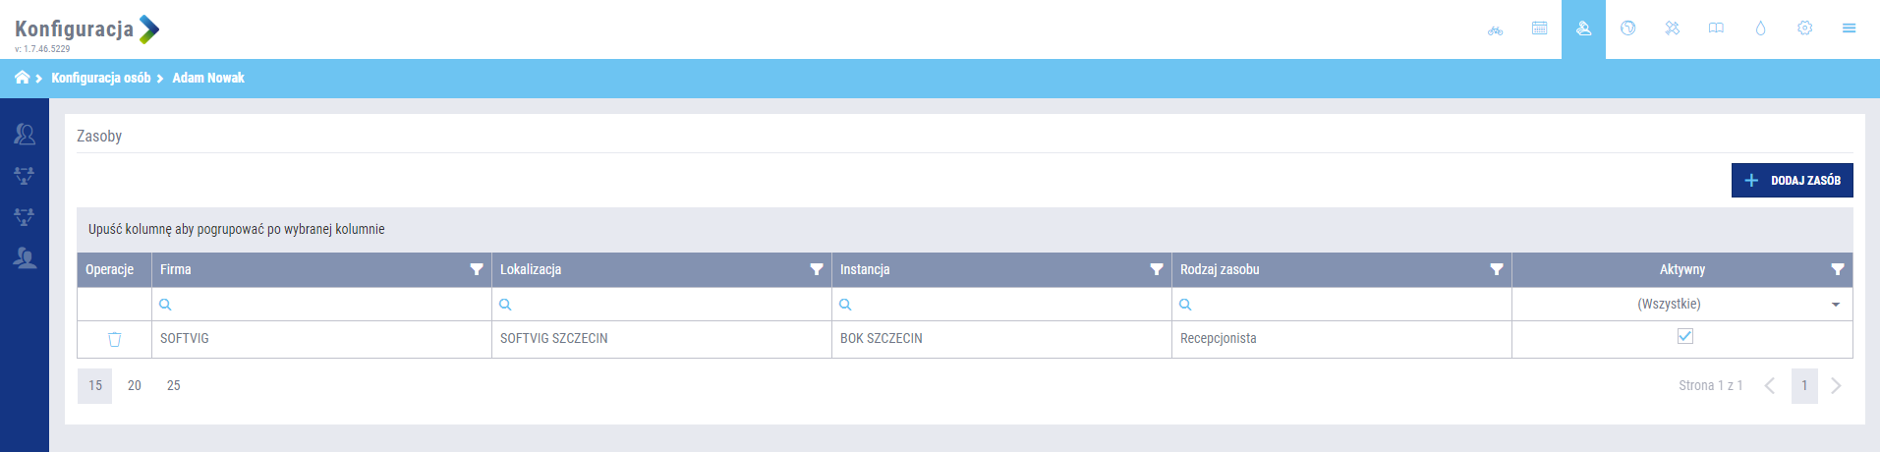Open the globe module icon
This screenshot has width=1880, height=452.
click(1627, 28)
